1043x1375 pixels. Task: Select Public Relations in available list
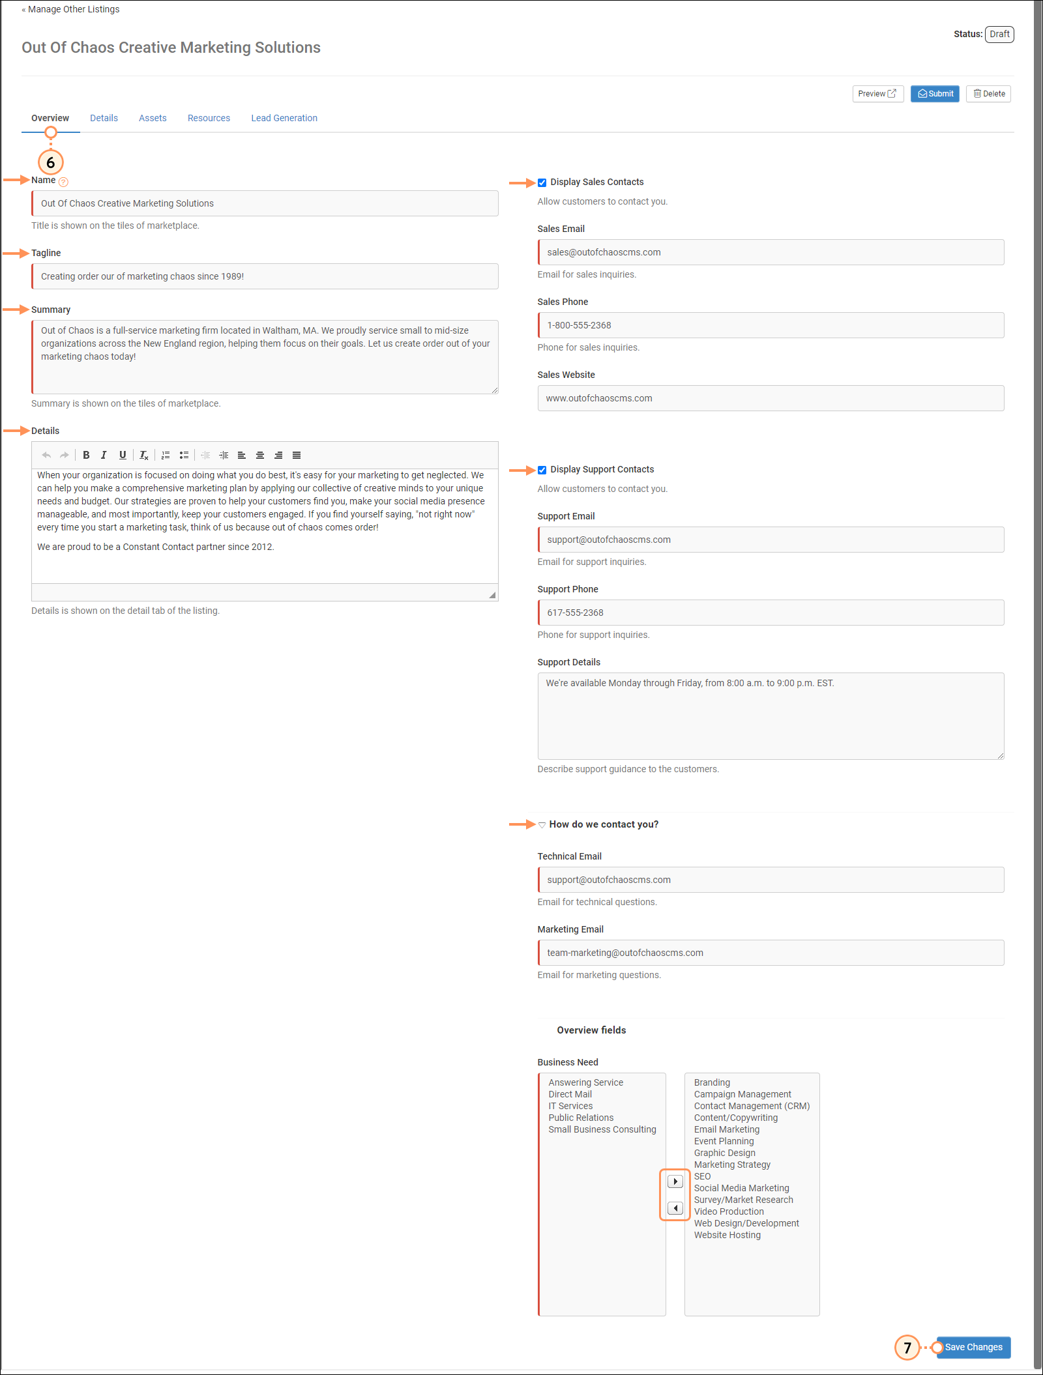[x=581, y=1118]
